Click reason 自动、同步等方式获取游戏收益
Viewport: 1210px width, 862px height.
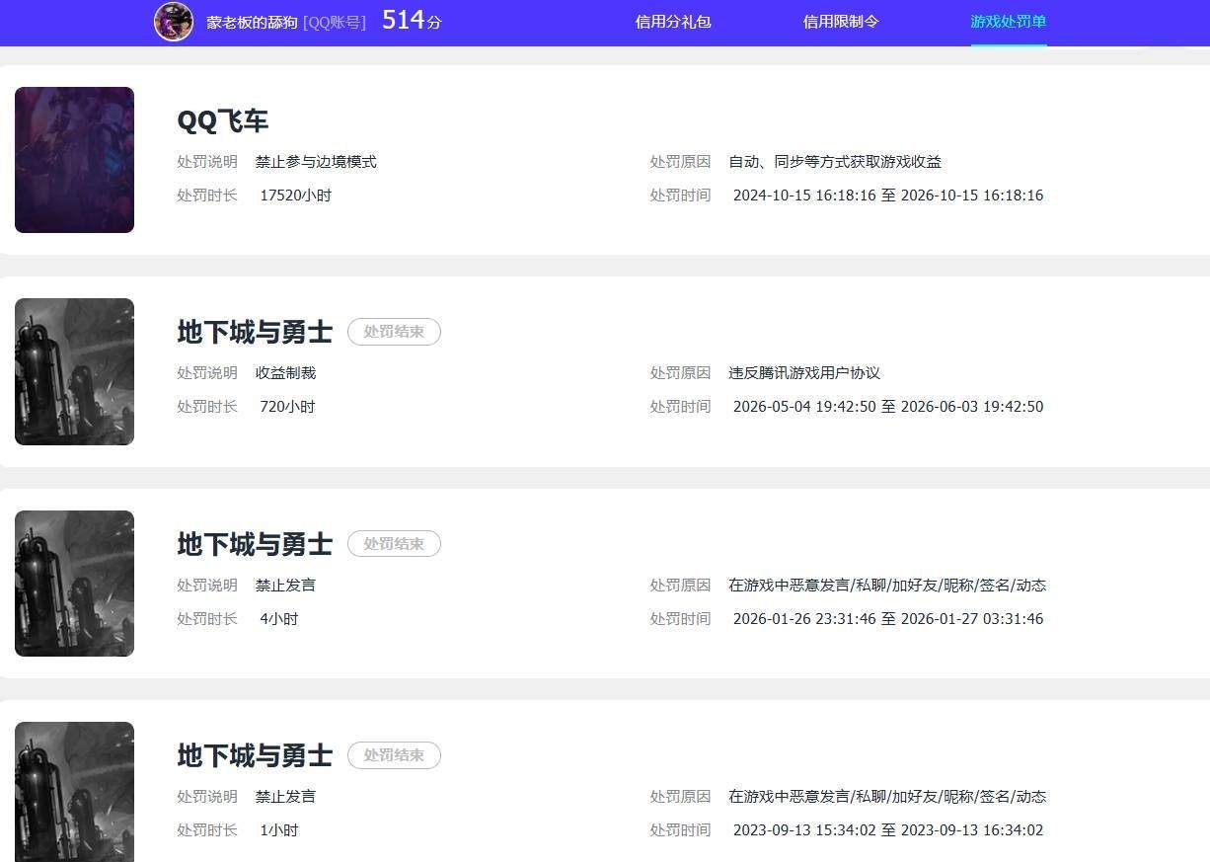pyautogui.click(x=835, y=162)
